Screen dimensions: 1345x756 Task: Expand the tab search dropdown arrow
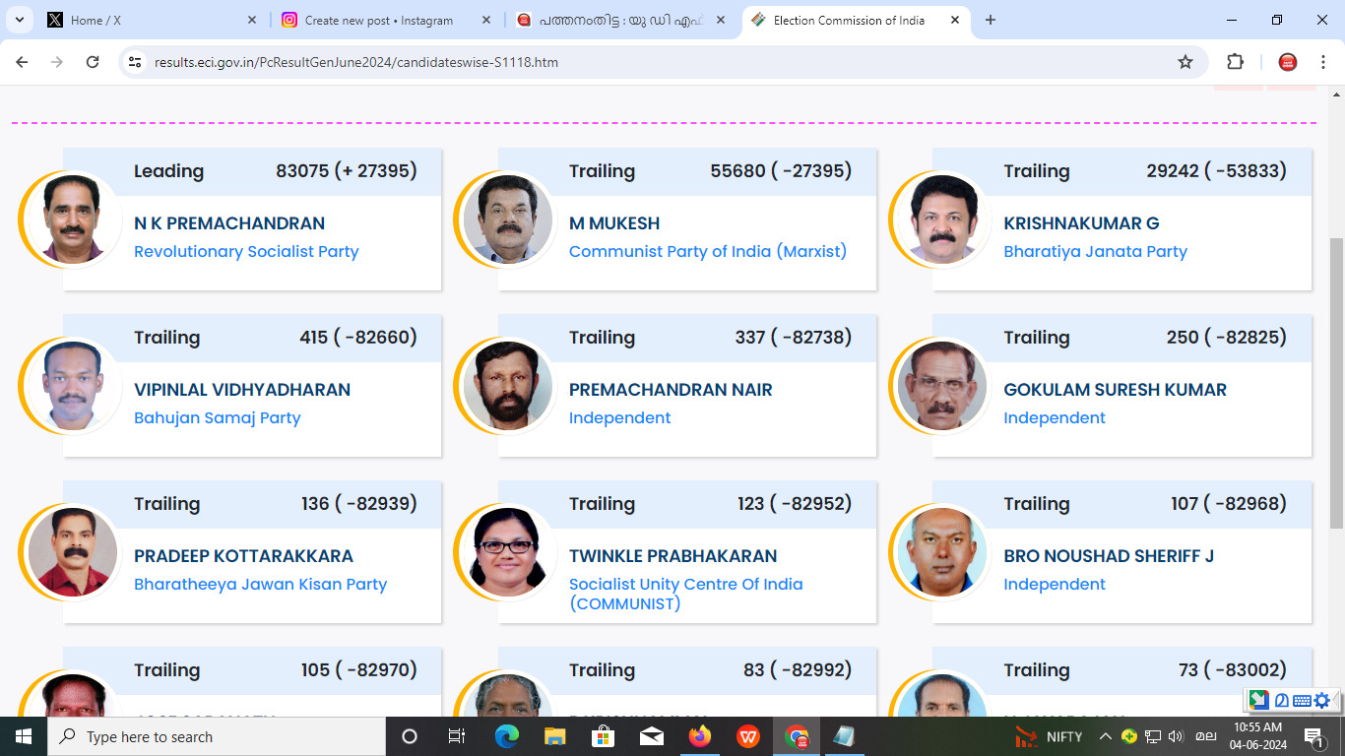(19, 20)
